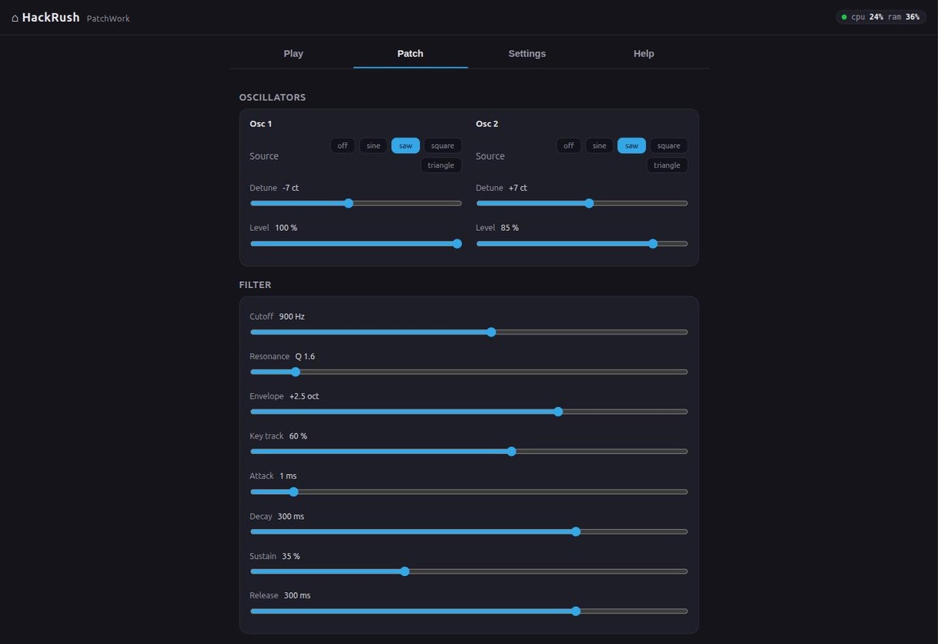Pick triangle waveform for Osc 2
938x644 pixels.
point(667,165)
